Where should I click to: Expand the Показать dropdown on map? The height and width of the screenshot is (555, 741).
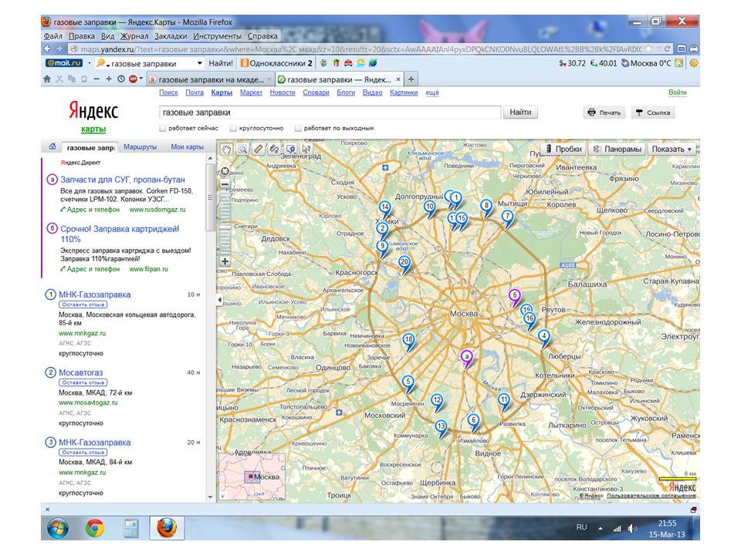tap(672, 149)
